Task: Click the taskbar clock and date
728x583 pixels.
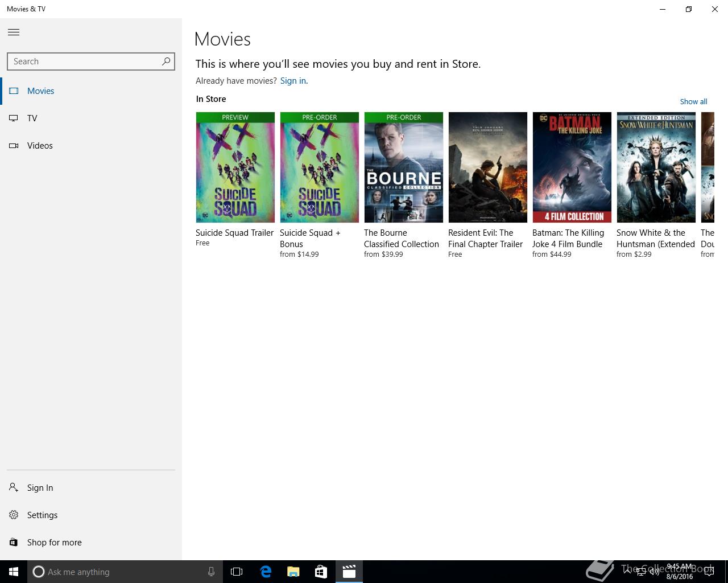Action: coord(680,572)
